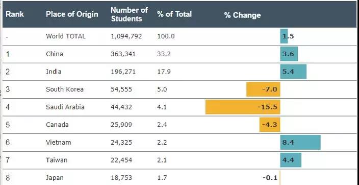Image resolution: width=359 pixels, height=185 pixels.
Task: Click the Number of Students header
Action: (x=129, y=14)
